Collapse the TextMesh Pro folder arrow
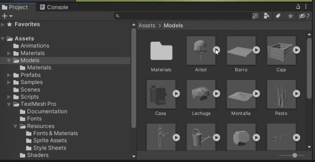 (9, 104)
